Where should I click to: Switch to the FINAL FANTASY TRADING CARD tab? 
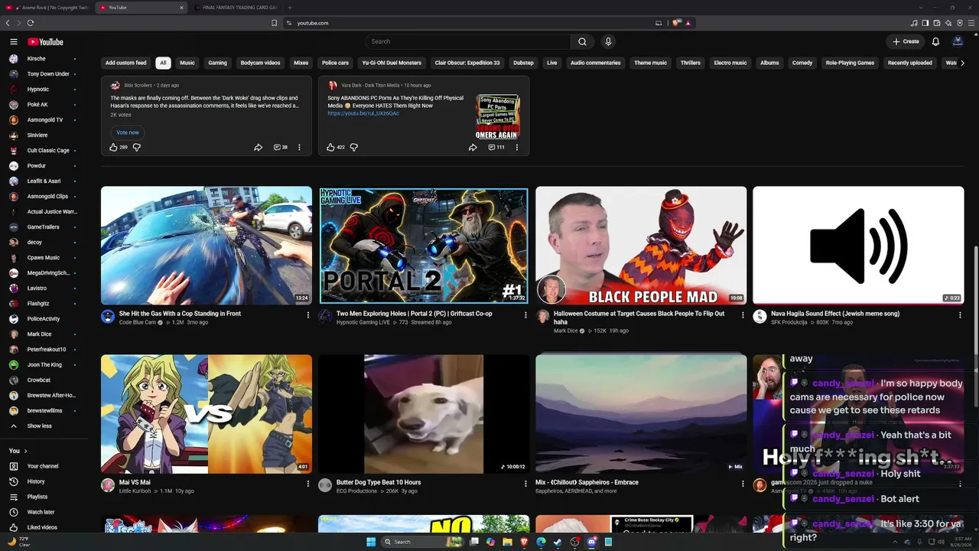point(236,8)
